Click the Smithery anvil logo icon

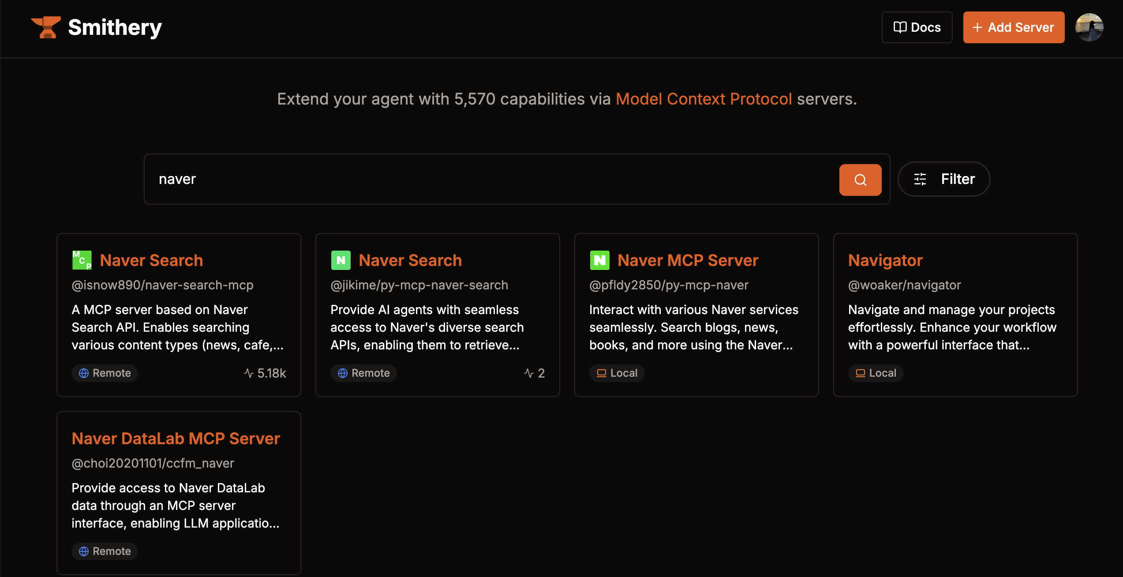click(x=46, y=27)
